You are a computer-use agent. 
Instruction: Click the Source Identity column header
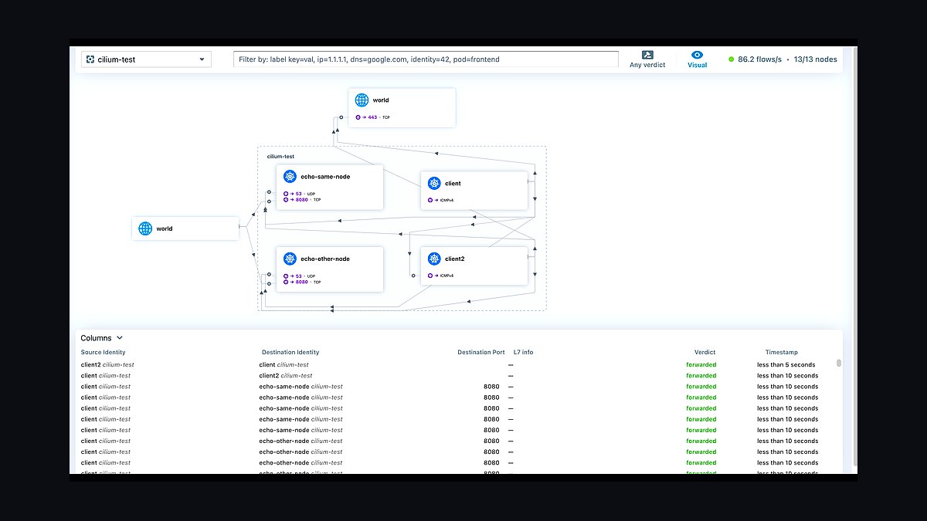pyautogui.click(x=103, y=353)
